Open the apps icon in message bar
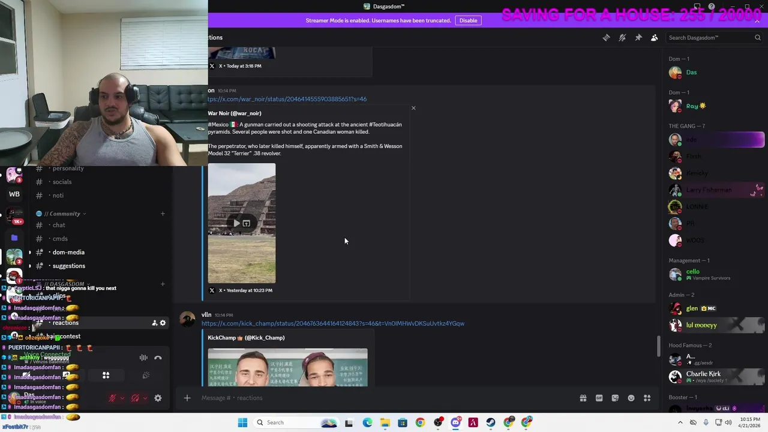This screenshot has width=768, height=432. [647, 398]
